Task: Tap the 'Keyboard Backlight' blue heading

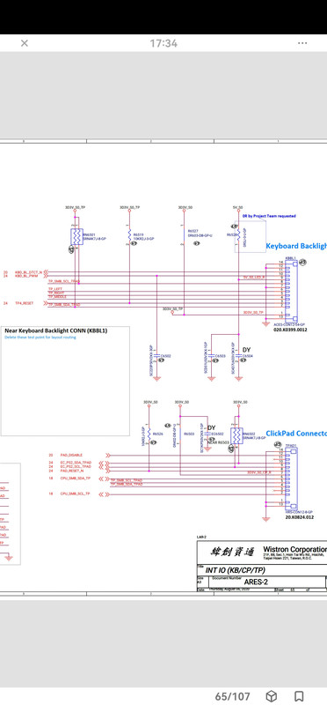Action: tap(296, 246)
